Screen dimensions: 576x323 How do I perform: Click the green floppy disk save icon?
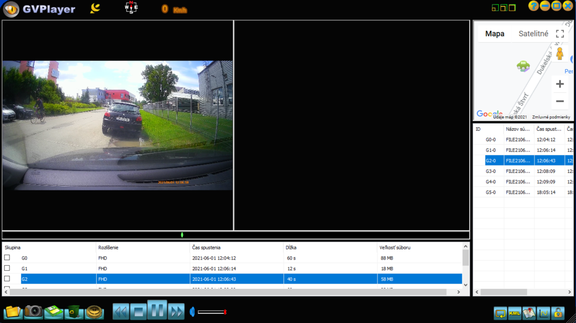tap(53, 311)
